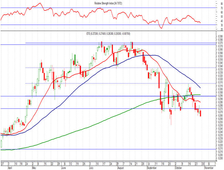Screen dimensions: 224x170
Task: Click price axis label 0.200
Action: pyautogui.click(x=221, y=158)
